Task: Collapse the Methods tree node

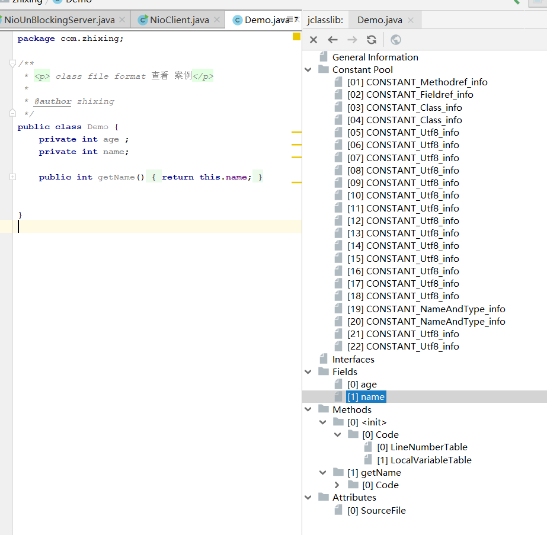Action: click(308, 409)
